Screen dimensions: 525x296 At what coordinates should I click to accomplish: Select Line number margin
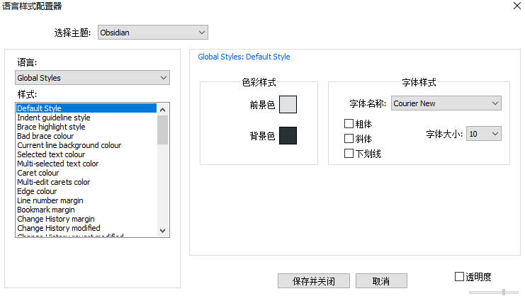[86, 200]
